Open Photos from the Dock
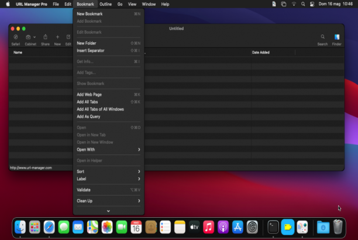Image resolution: width=358 pixels, height=240 pixels. 107,227
